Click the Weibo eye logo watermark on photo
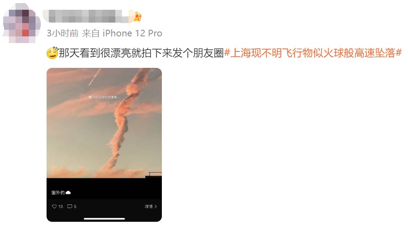The image size is (408, 228). pyautogui.click(x=90, y=97)
